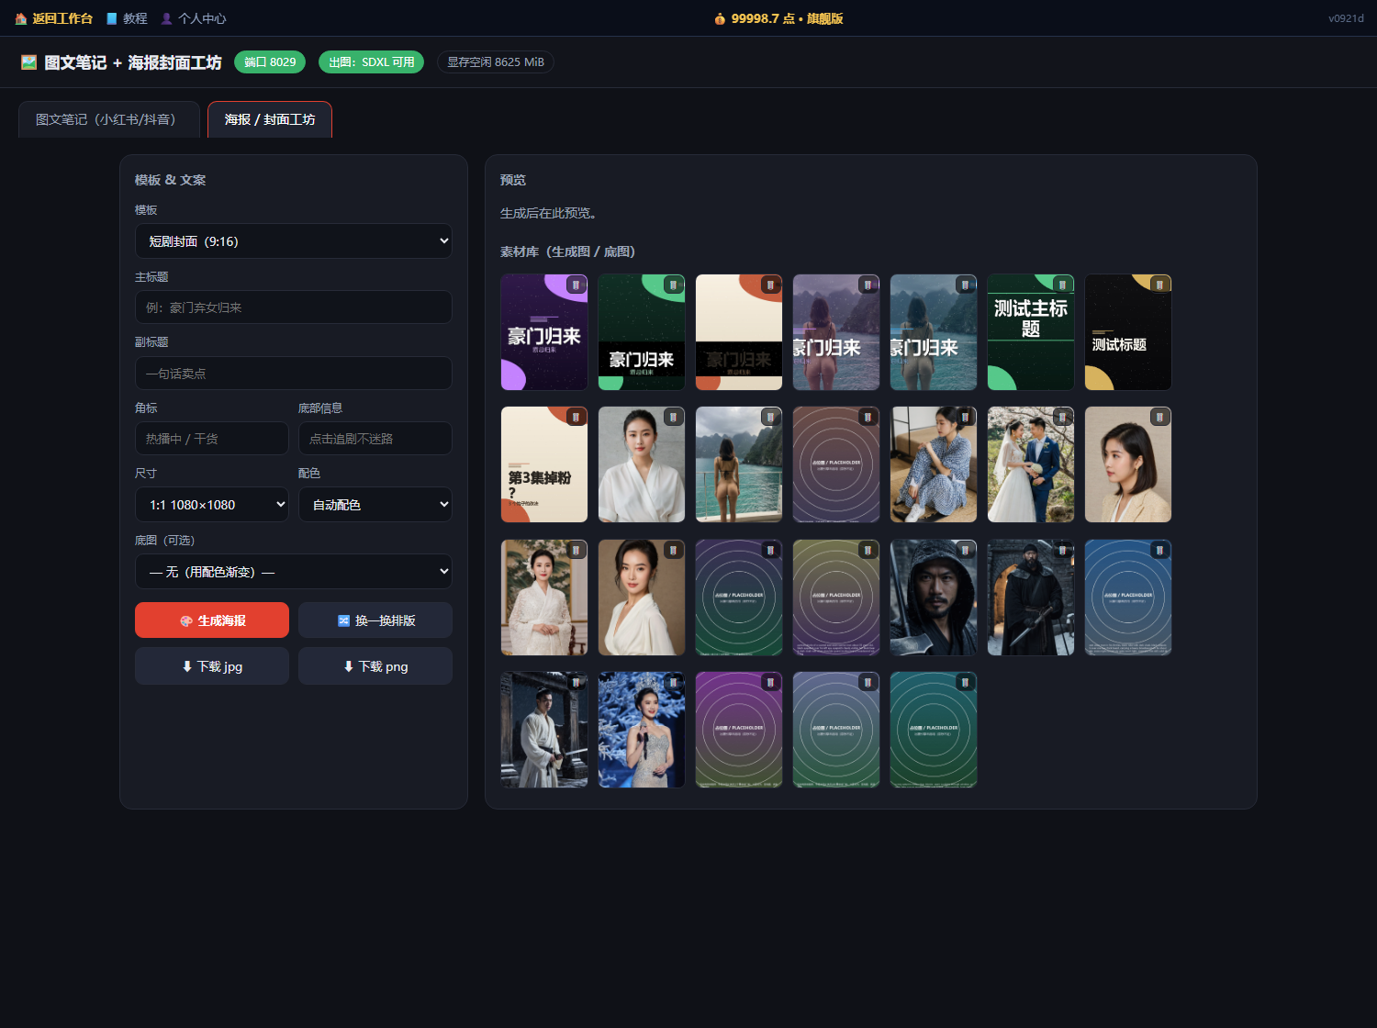Go back via 返回工作台 link
Screen dimensions: 1377x1028
click(54, 18)
